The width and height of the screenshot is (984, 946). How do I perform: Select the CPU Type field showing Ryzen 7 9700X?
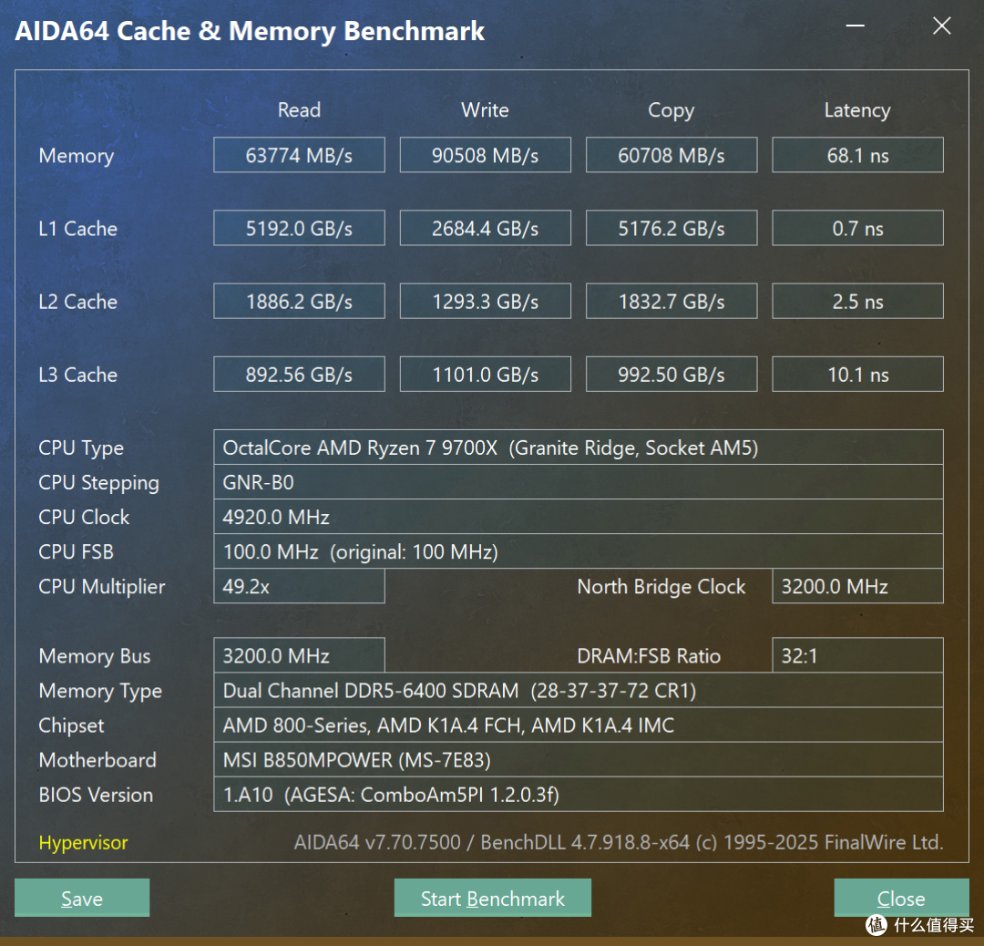[579, 447]
